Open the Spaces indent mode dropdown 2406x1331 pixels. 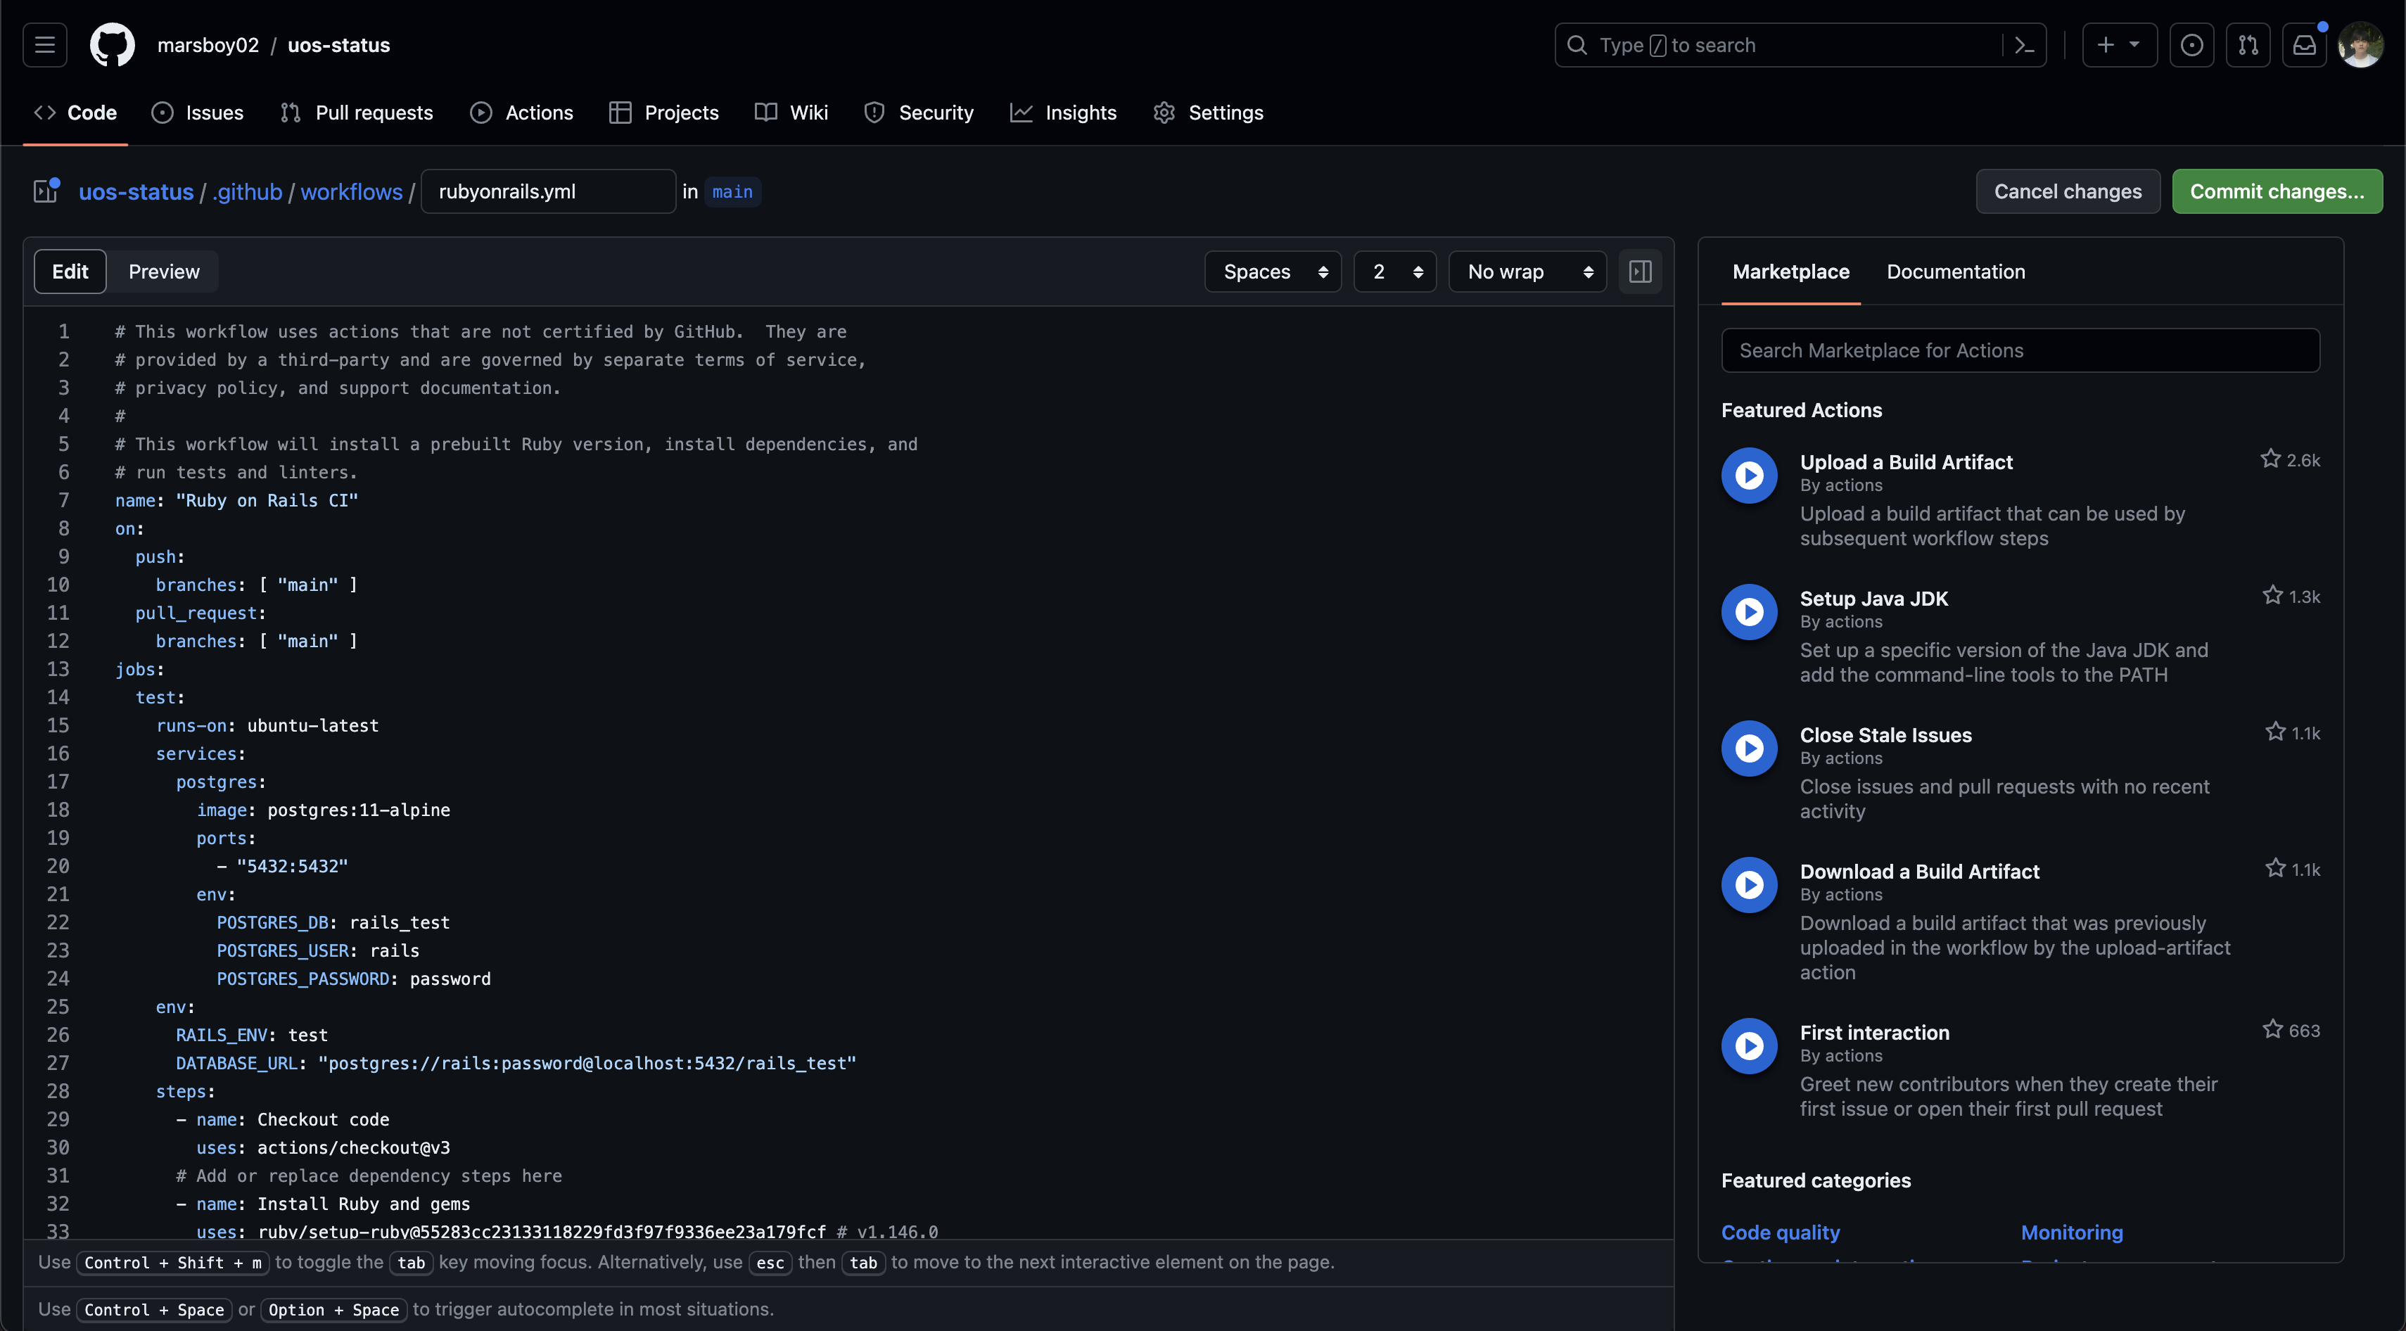click(x=1273, y=272)
